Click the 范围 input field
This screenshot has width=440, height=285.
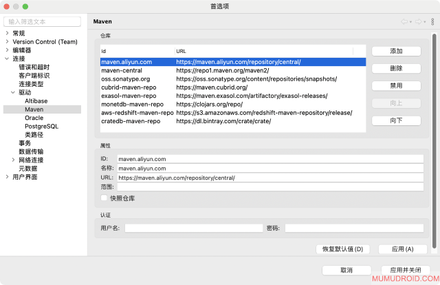tap(270, 187)
